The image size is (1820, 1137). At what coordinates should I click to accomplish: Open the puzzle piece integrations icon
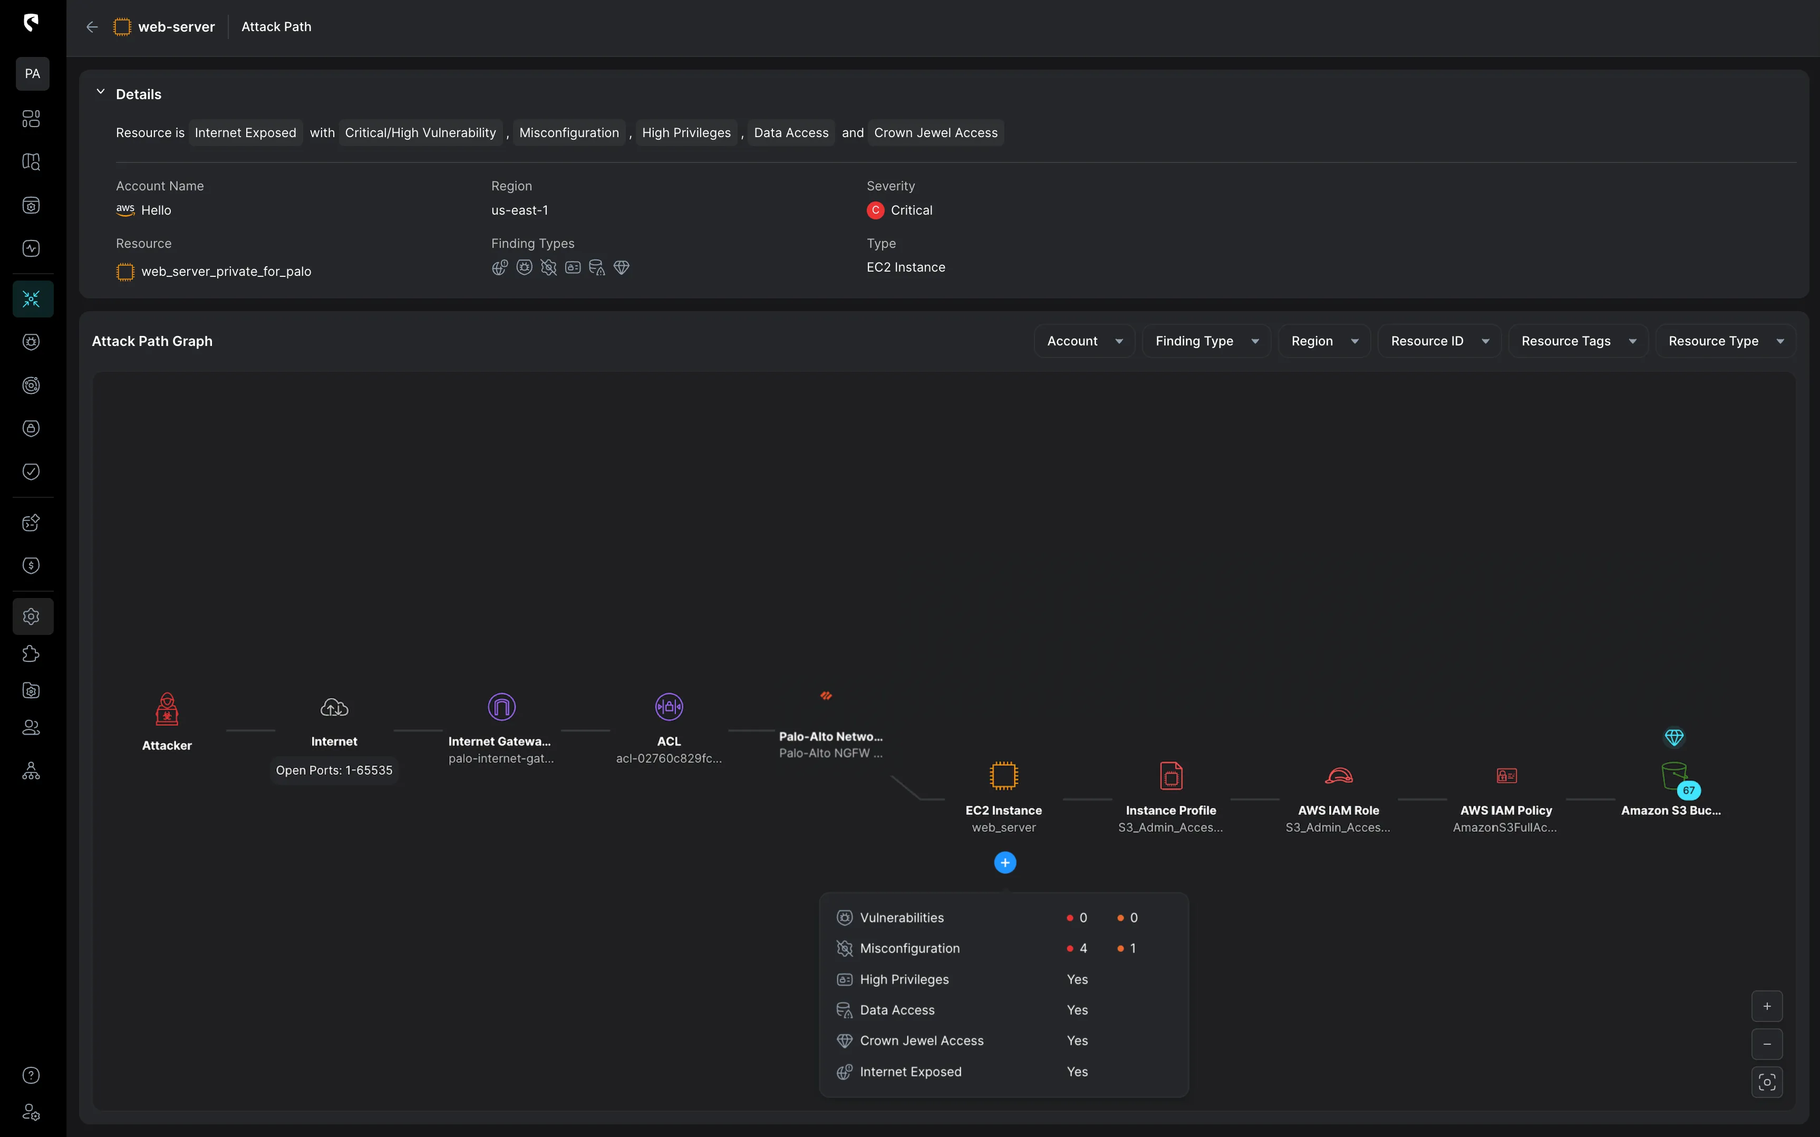[x=31, y=653]
